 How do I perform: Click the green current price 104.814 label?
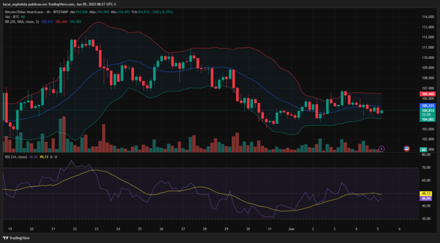[x=428, y=111]
